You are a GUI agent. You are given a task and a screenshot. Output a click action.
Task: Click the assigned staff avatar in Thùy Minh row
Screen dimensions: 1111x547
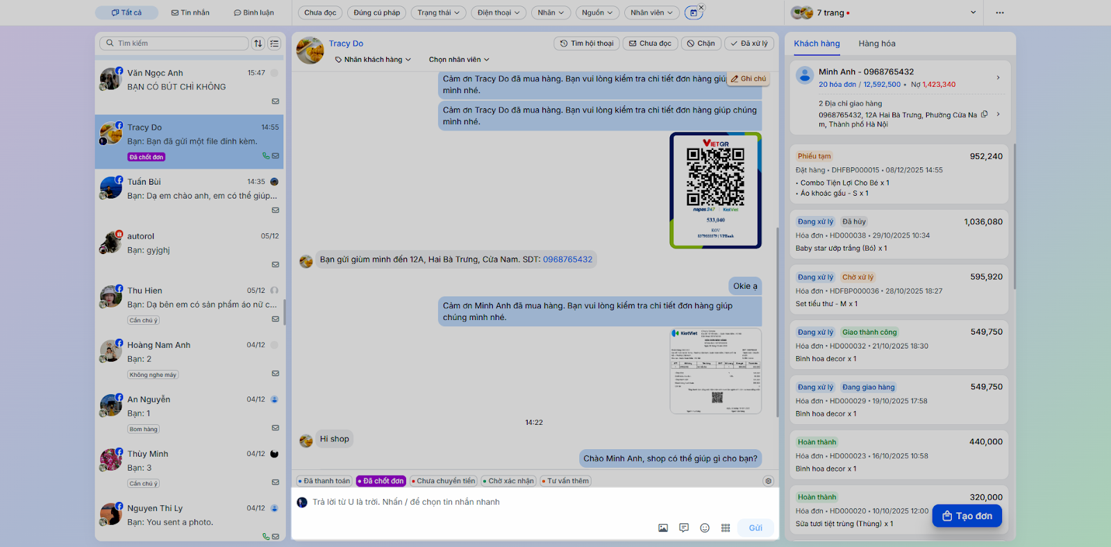274,454
